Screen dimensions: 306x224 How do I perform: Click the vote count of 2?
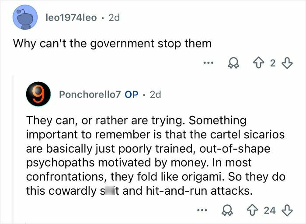coord(273,63)
